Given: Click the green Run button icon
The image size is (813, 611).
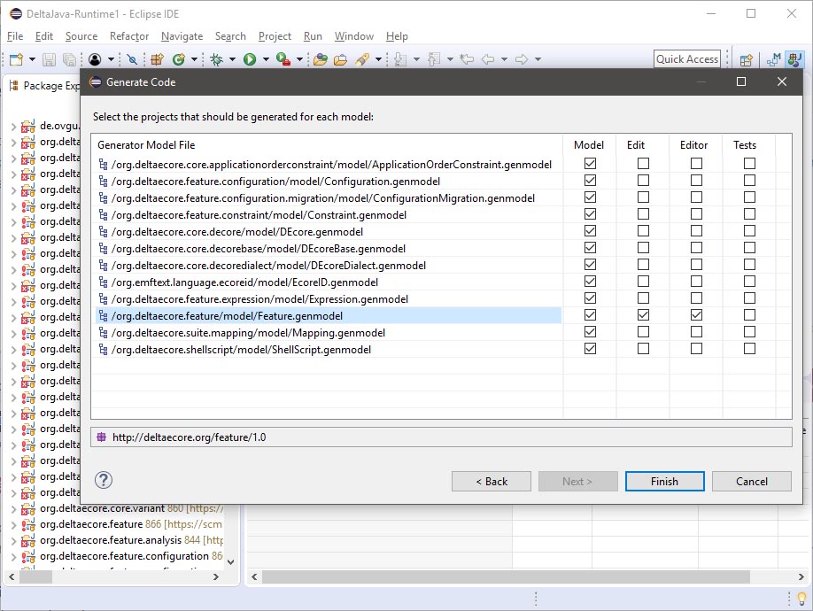Looking at the screenshot, I should click(x=250, y=59).
